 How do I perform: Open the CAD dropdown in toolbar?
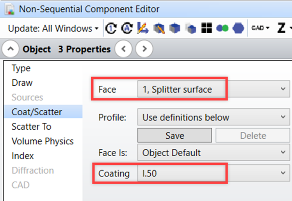[260, 28]
